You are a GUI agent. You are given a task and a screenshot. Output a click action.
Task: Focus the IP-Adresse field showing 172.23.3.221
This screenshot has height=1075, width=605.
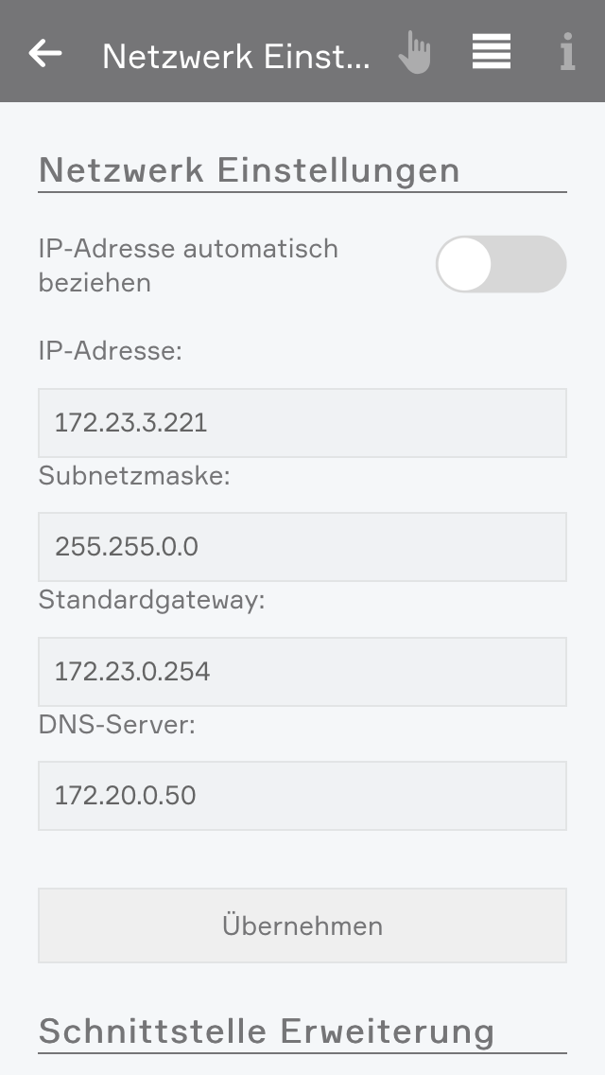coord(302,423)
